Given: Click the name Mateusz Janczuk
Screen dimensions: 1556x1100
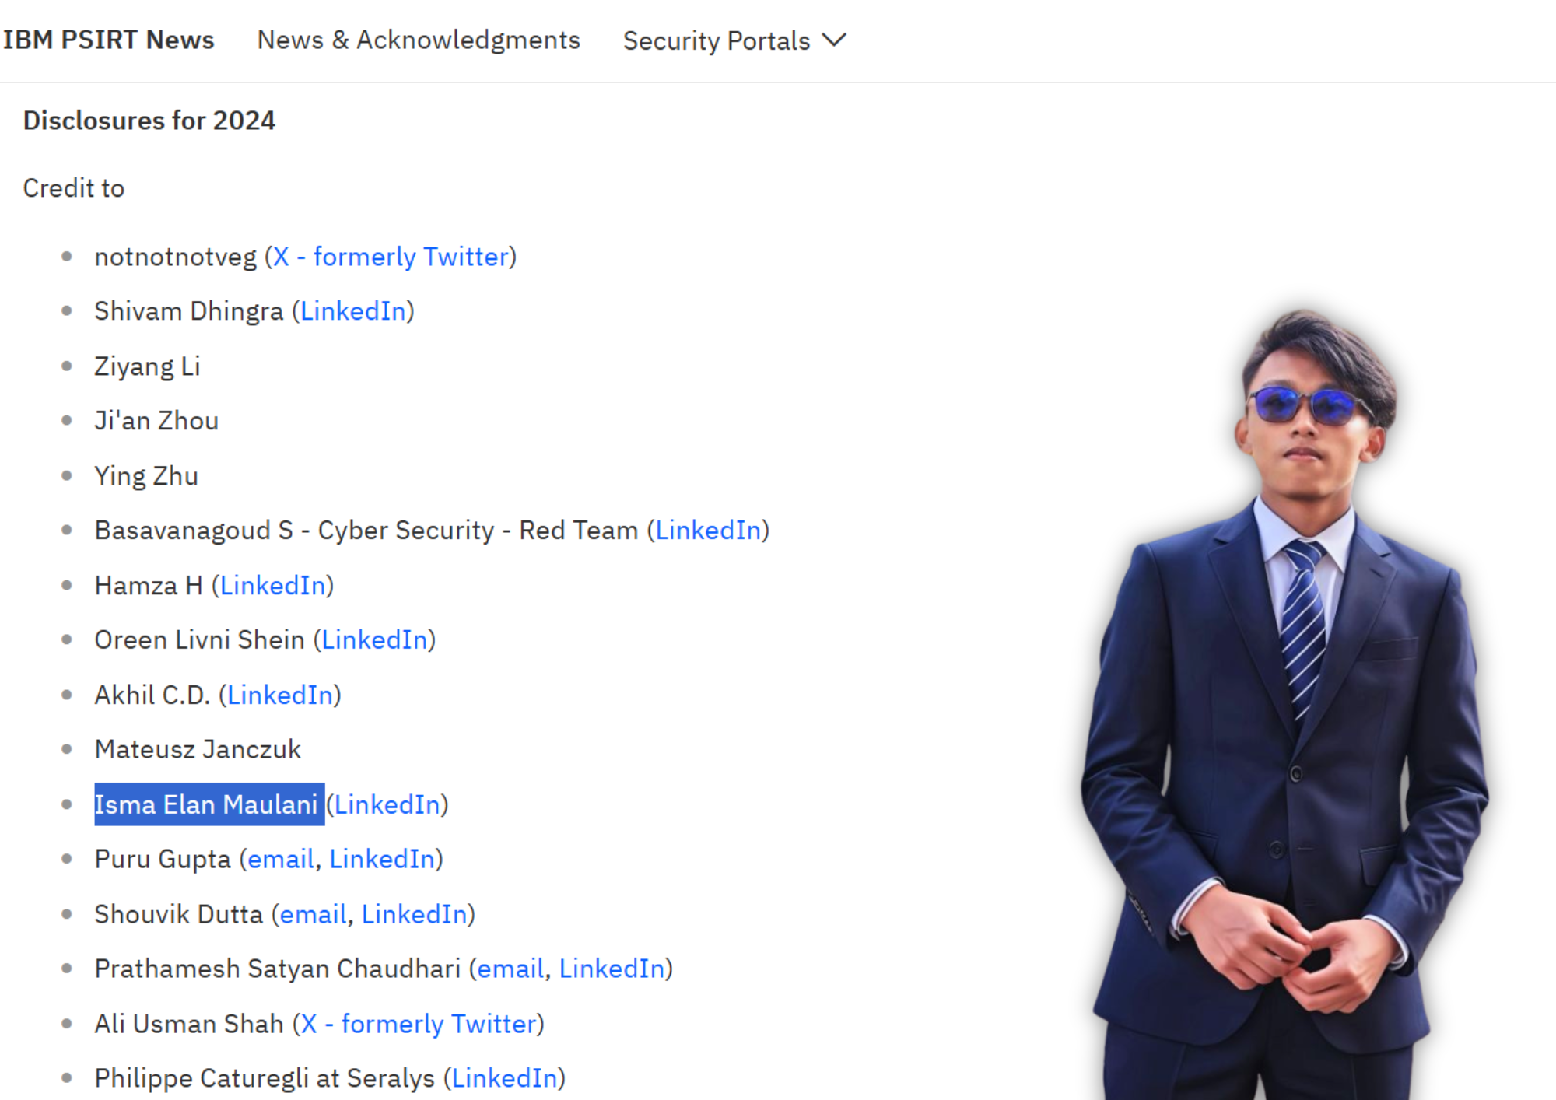Looking at the screenshot, I should click(x=198, y=750).
